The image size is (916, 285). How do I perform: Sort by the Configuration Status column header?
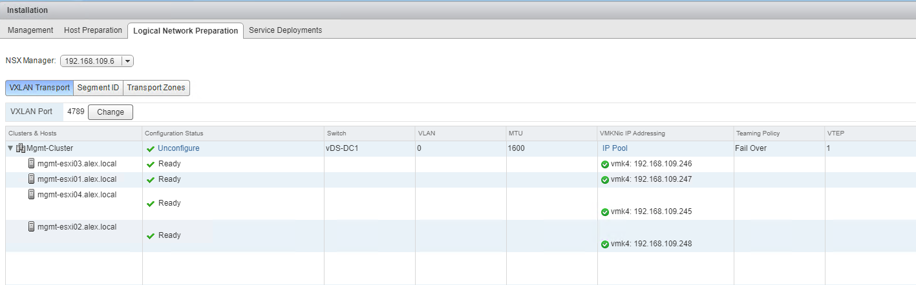[x=174, y=133]
